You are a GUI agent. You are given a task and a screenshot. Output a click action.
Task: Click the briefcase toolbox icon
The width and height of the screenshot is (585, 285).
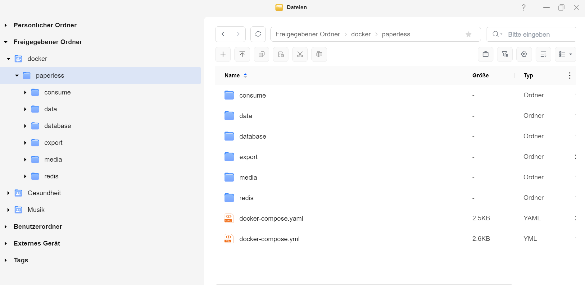(x=486, y=54)
